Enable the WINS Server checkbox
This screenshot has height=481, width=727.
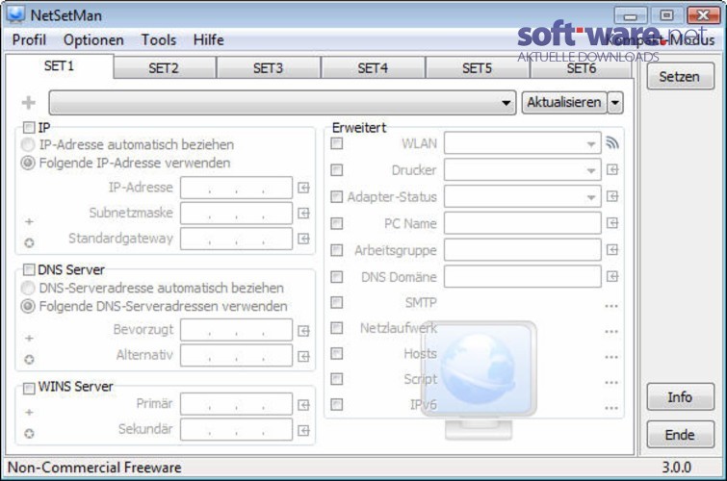(29, 388)
